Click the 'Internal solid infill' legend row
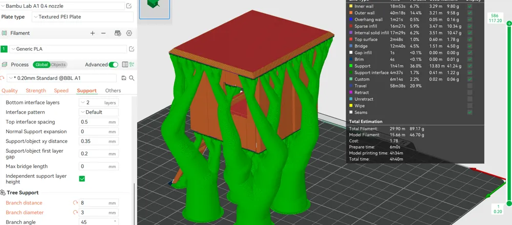 (411, 33)
